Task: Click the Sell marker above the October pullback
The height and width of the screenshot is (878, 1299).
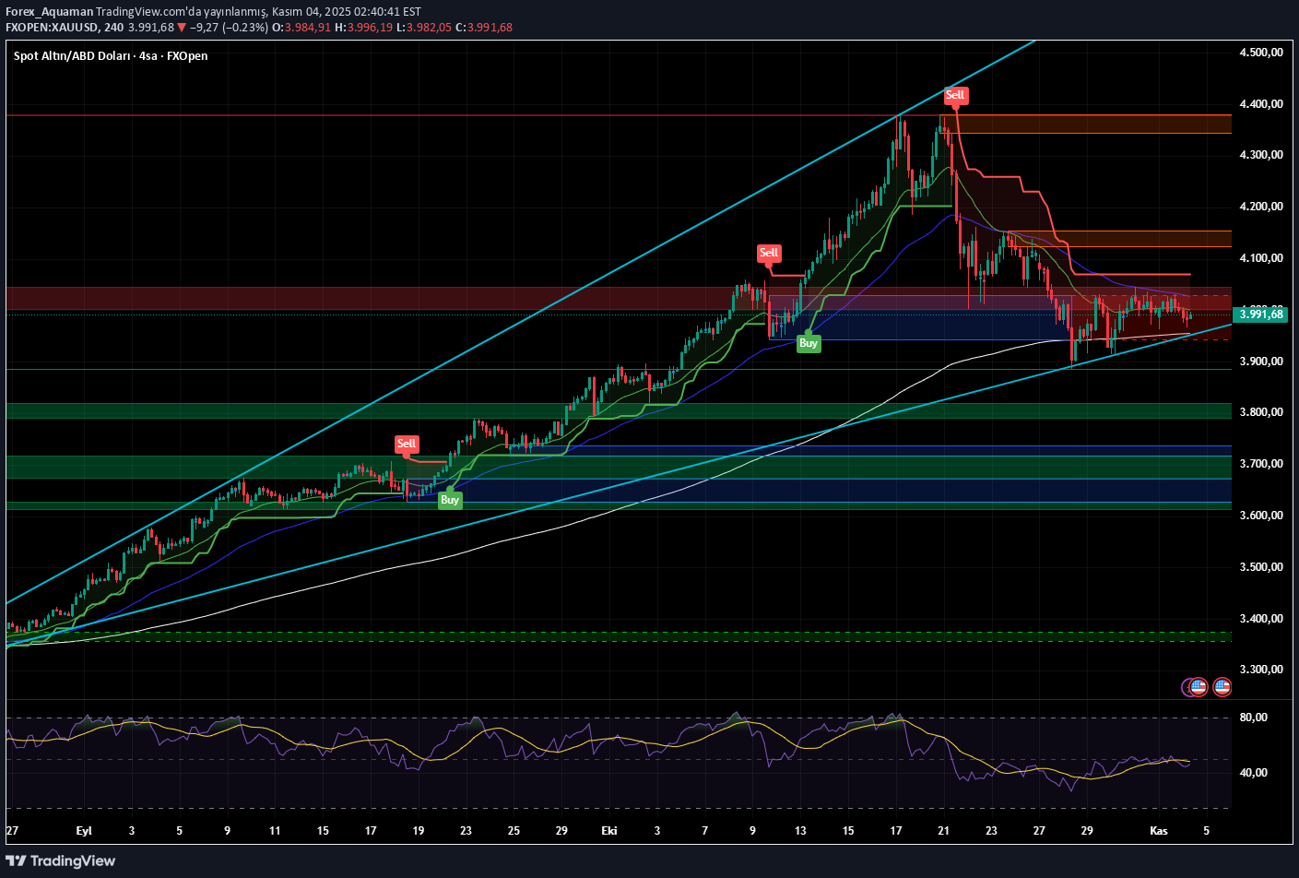Action: click(770, 254)
